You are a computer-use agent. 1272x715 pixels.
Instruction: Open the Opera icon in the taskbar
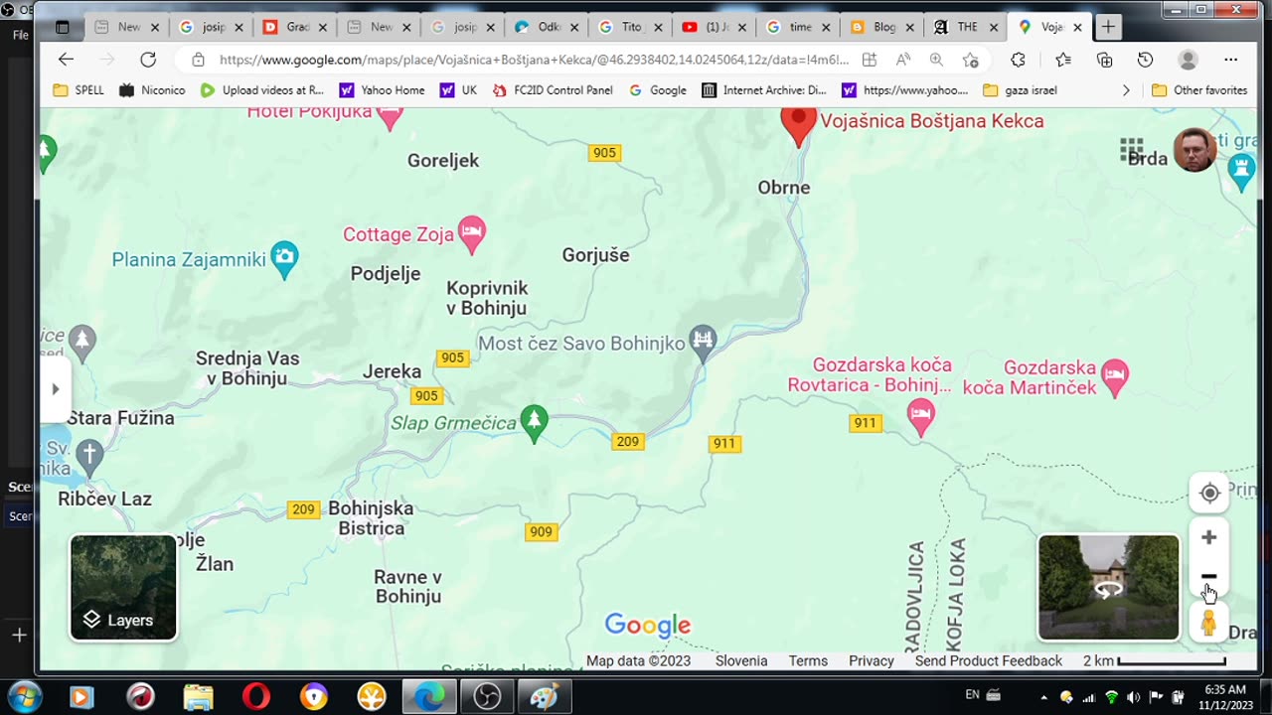click(256, 697)
